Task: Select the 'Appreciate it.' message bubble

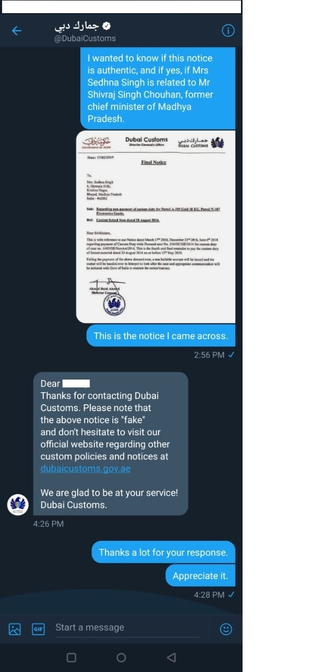Action: coord(200,576)
